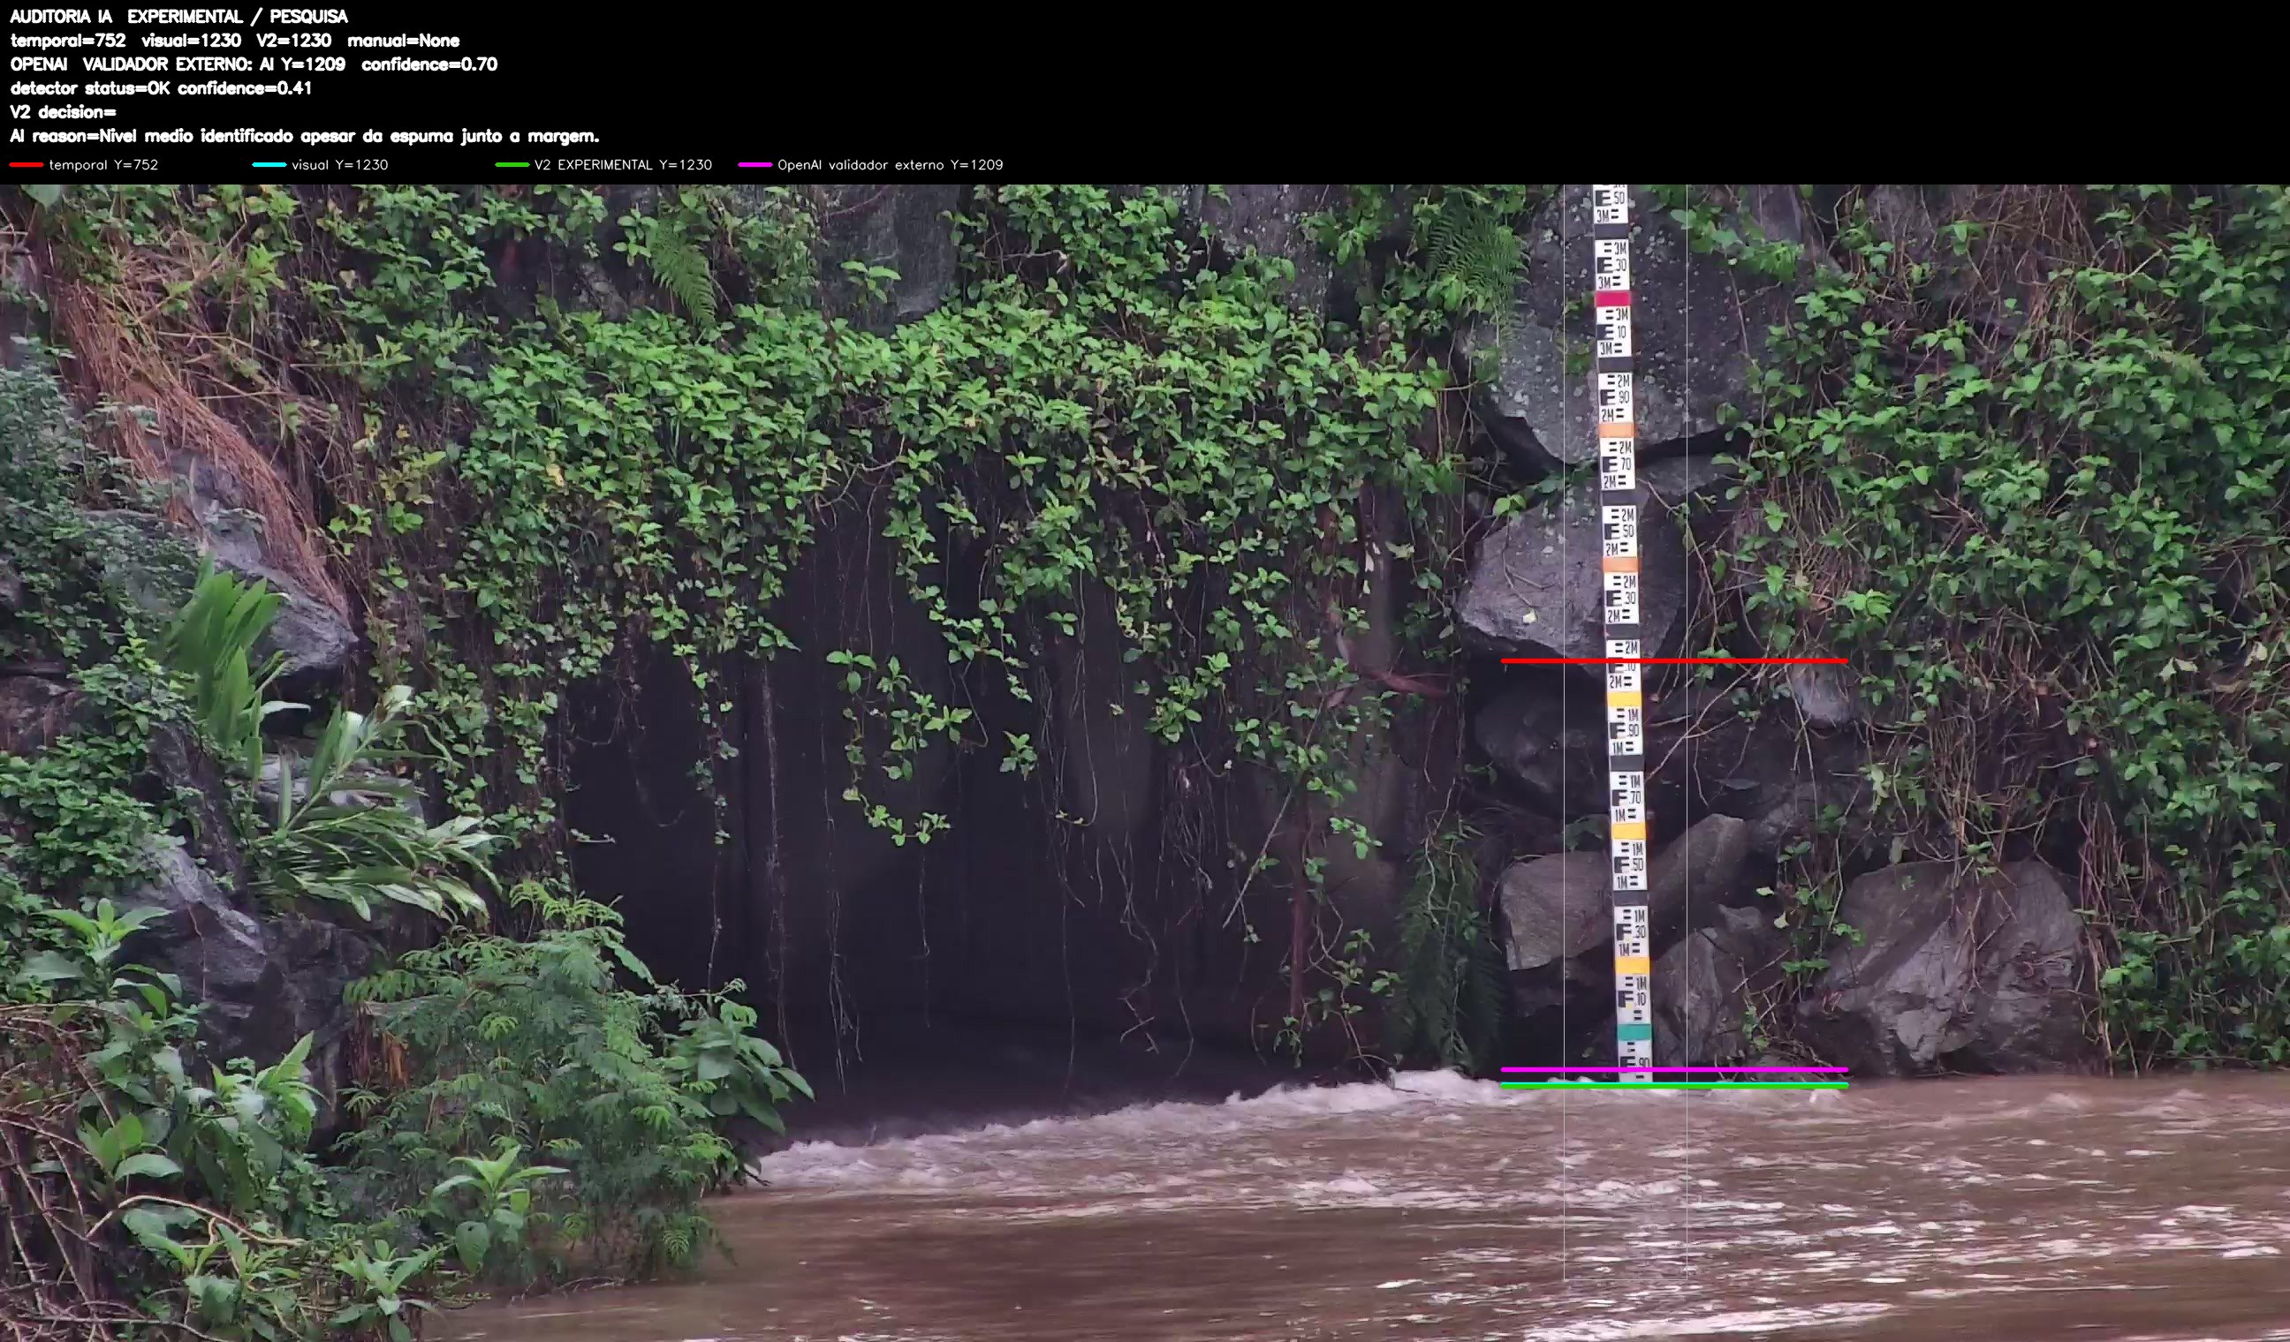Image resolution: width=2290 pixels, height=1342 pixels.
Task: Click the "2M 70" mark on staff gauge
Action: (x=1618, y=464)
